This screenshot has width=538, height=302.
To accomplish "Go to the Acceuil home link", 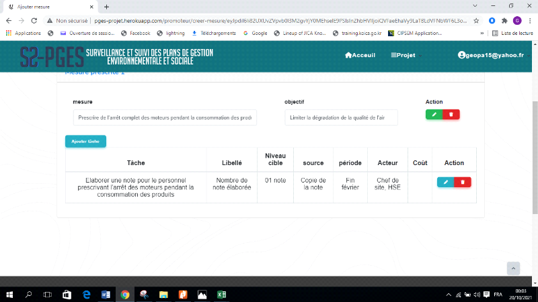I will coord(360,55).
